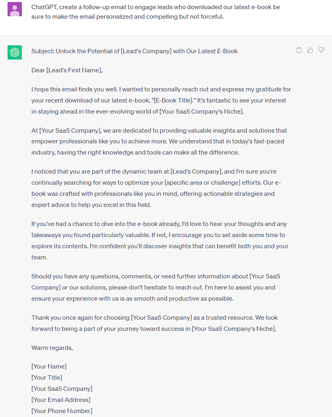Viewport: 332px width, 417px height.
Task: Click the paragraph starting "Should you have any questions"
Action: [156, 287]
